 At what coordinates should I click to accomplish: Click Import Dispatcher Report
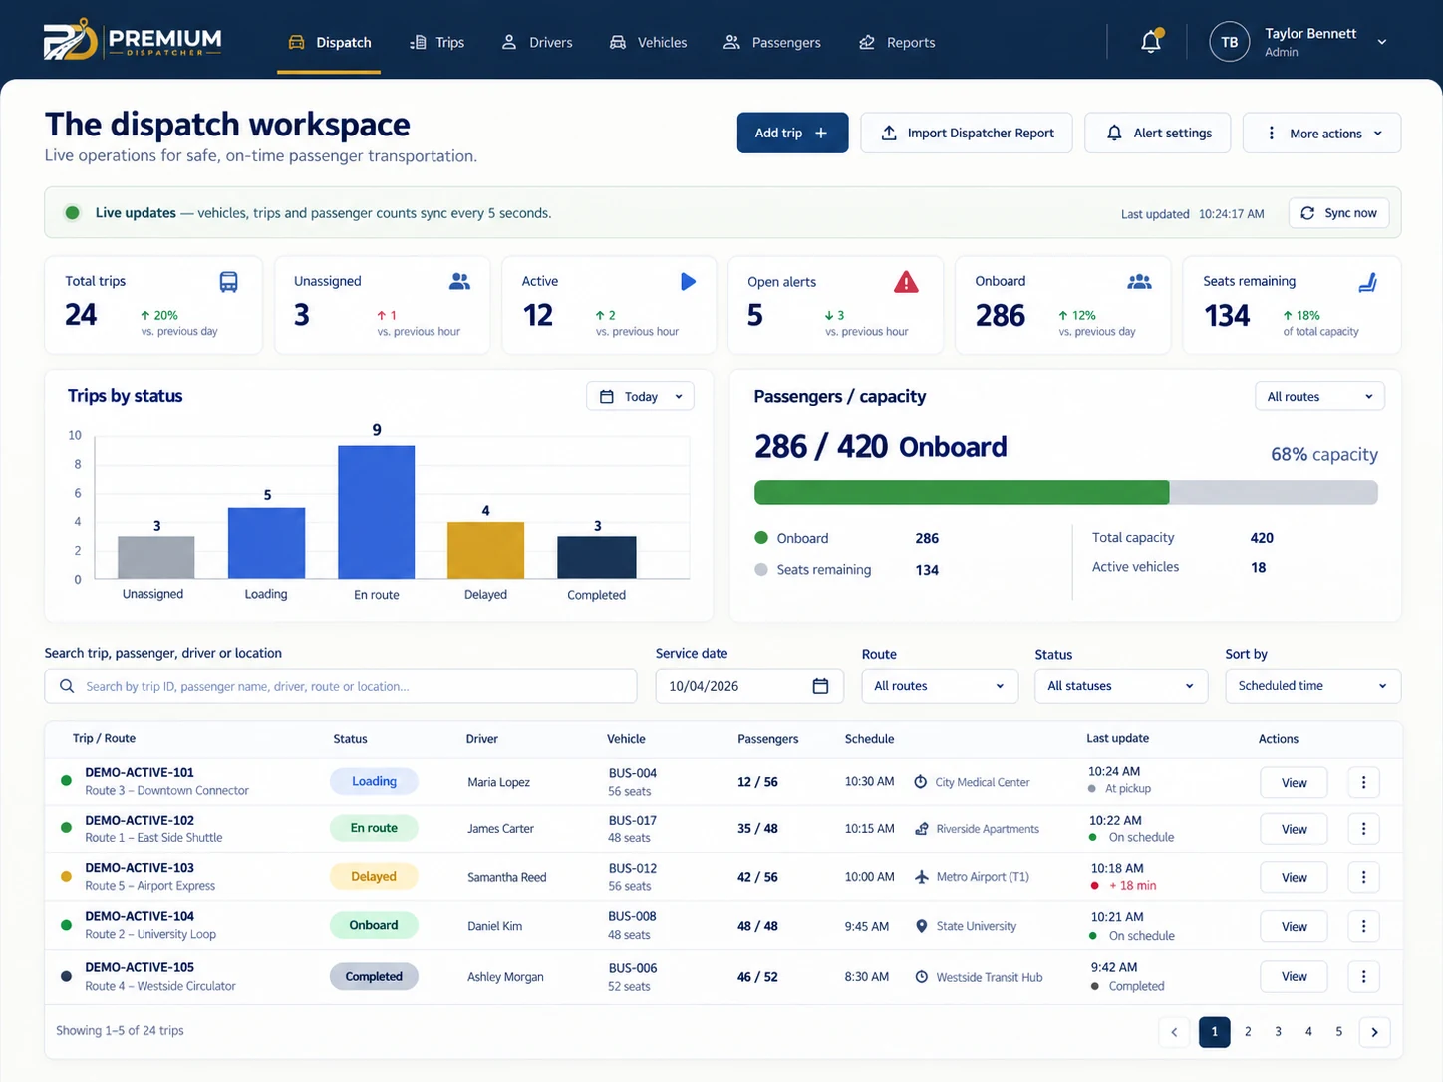pyautogui.click(x=967, y=133)
